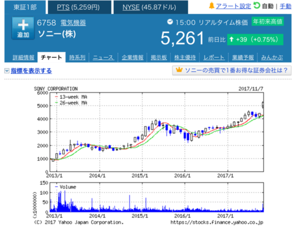Viewport: 298px width, 229px height.
Task: Click the up arrow icon in change badge
Action: point(231,39)
